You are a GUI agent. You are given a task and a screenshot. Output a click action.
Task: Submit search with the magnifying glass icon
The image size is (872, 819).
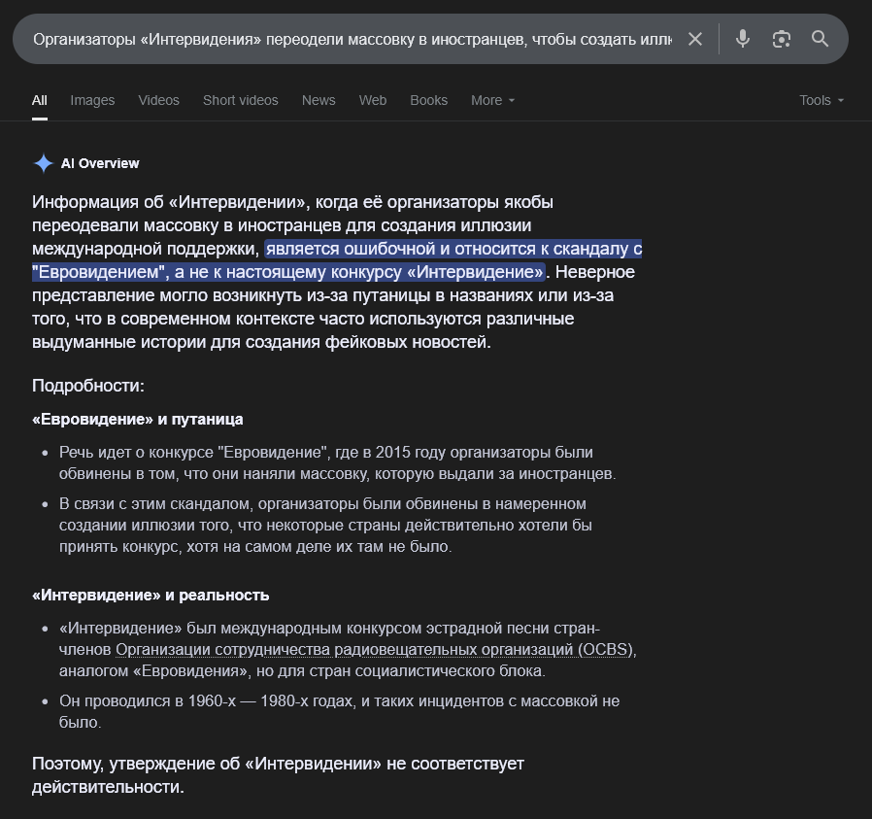[x=820, y=39]
